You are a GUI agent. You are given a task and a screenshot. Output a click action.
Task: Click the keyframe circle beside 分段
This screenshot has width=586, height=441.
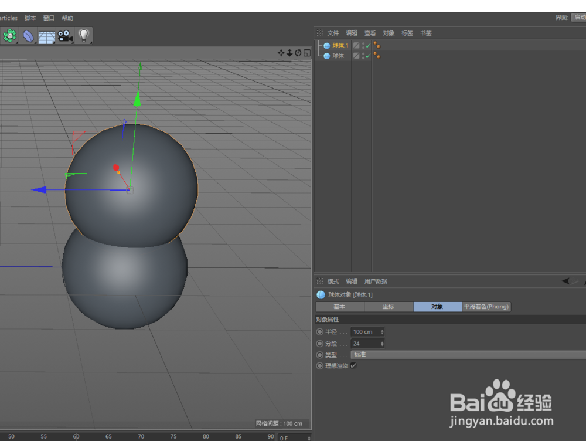click(319, 344)
